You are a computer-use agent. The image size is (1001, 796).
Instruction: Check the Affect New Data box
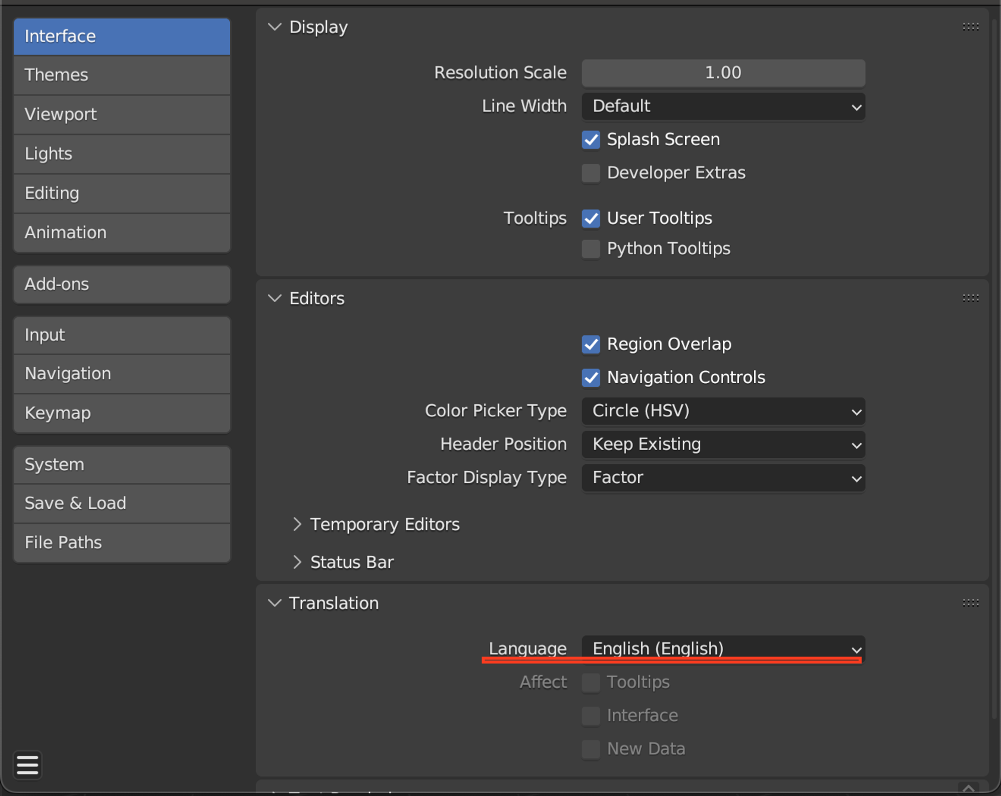[x=591, y=749]
